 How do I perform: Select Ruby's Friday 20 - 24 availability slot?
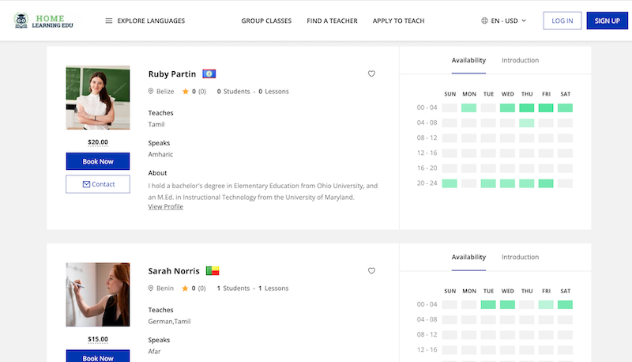coord(546,183)
